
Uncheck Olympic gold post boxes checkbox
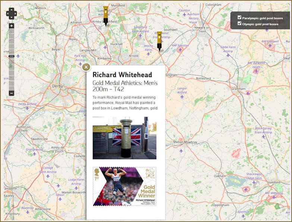pos(239,24)
